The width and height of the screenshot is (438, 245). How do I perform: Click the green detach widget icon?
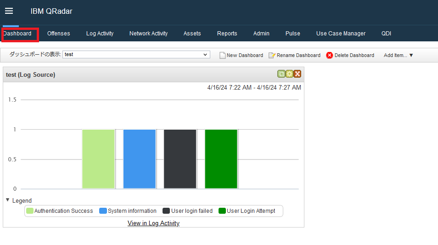tap(281, 74)
